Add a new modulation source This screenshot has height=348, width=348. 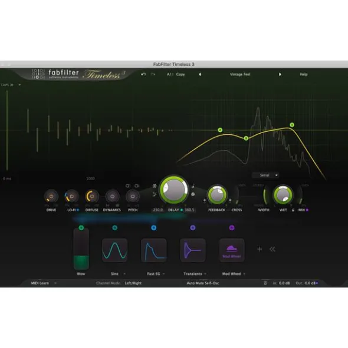click(x=260, y=249)
